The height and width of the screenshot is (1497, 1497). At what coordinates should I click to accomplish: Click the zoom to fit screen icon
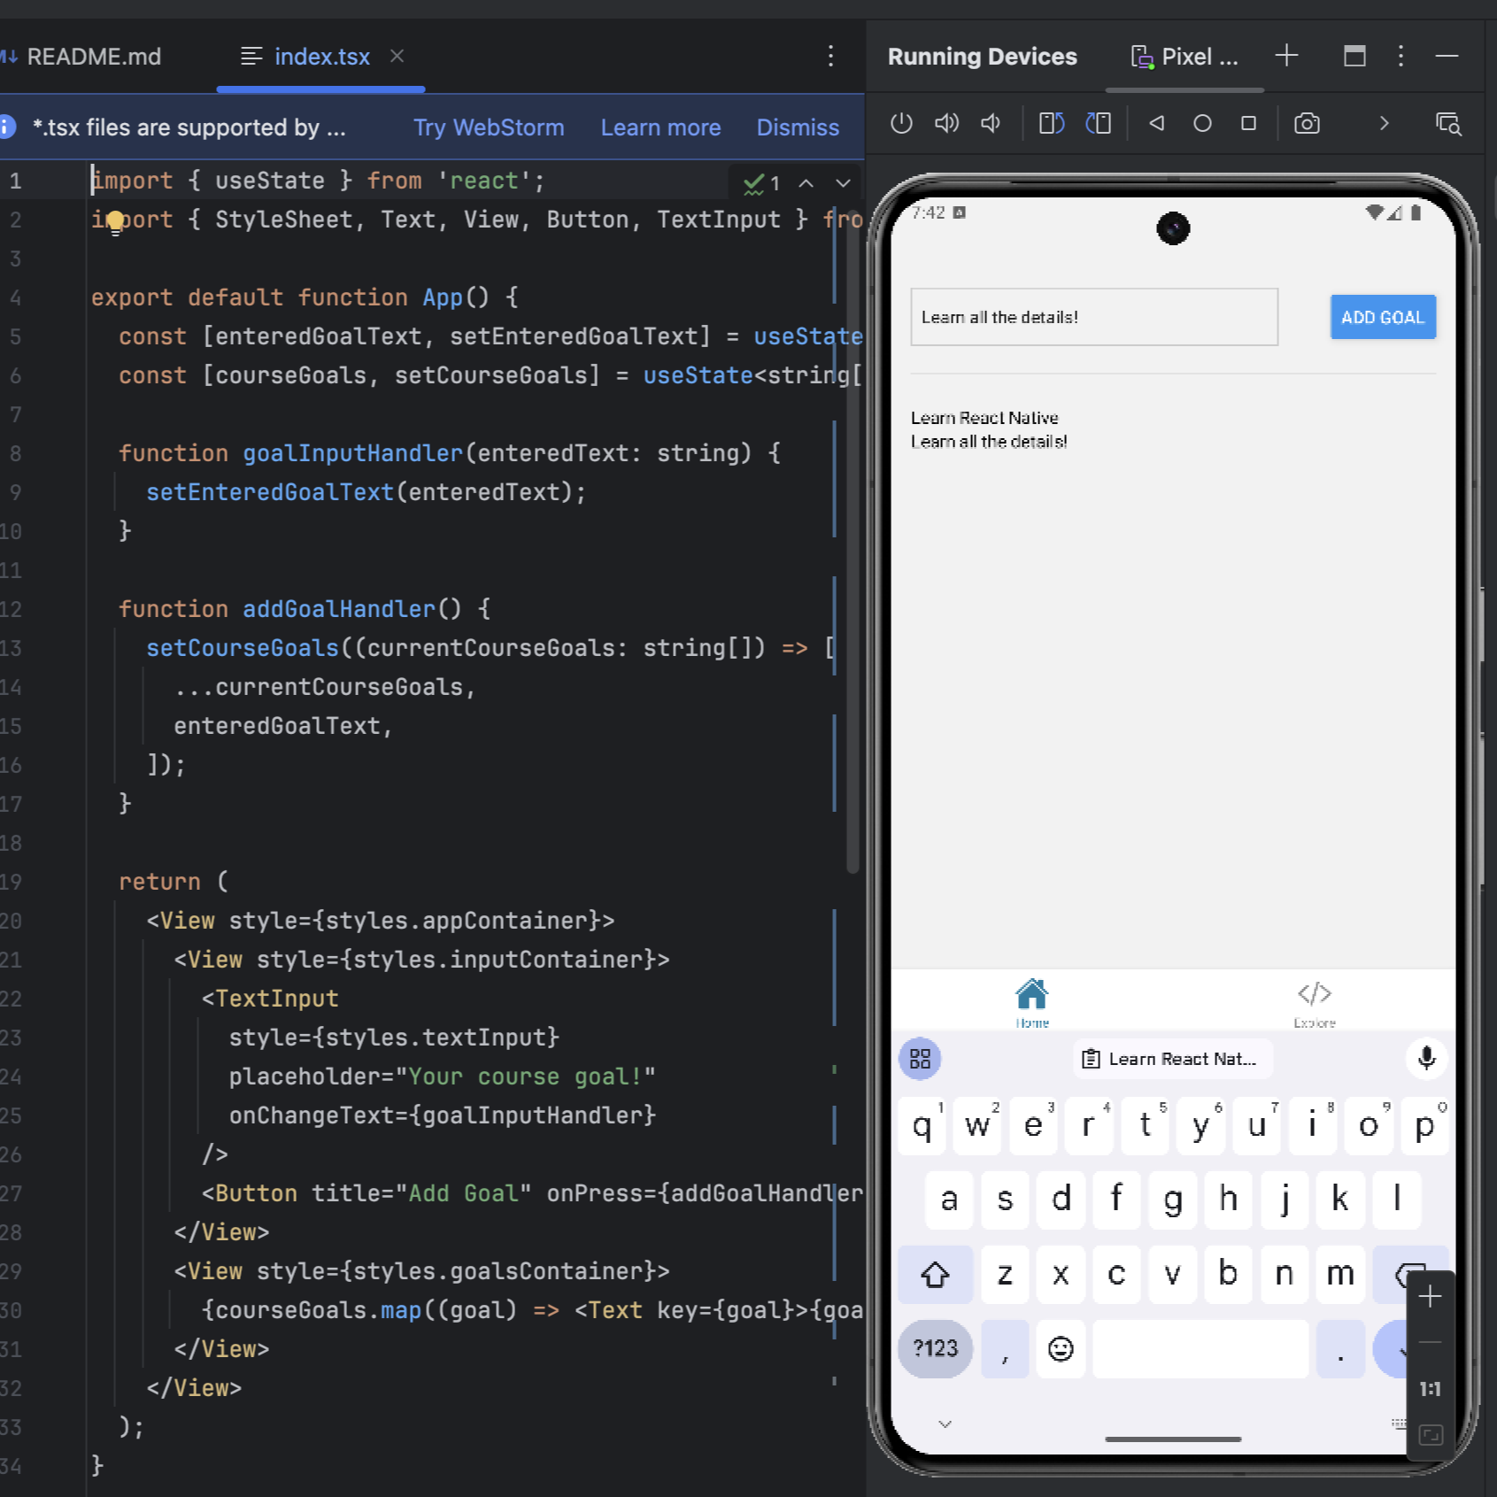pos(1430,1435)
